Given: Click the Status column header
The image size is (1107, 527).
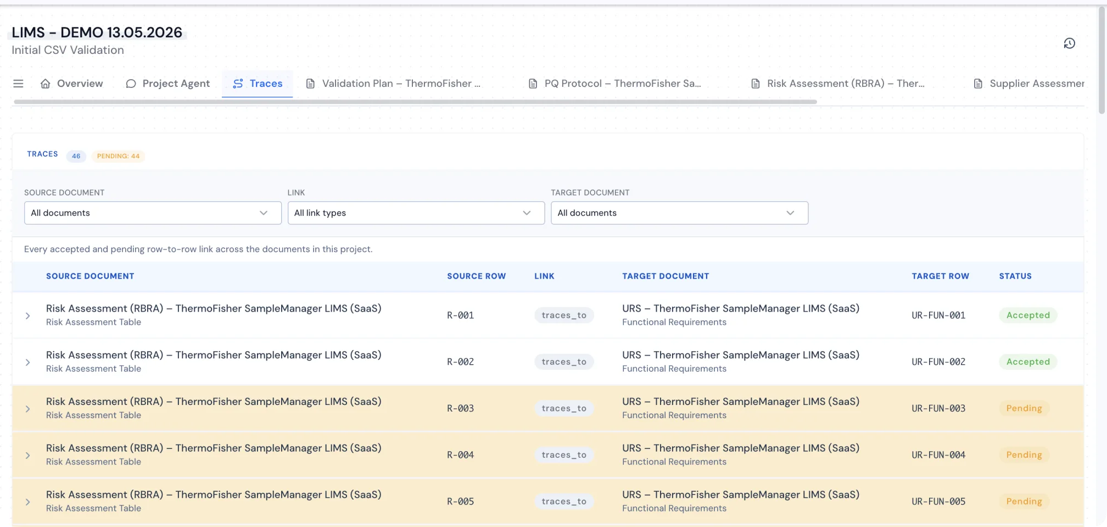Looking at the screenshot, I should 1015,276.
